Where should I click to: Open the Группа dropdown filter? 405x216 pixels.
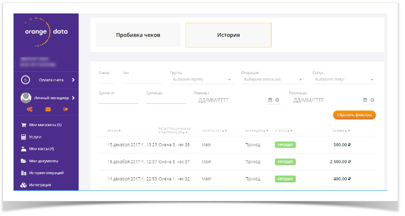tap(201, 80)
